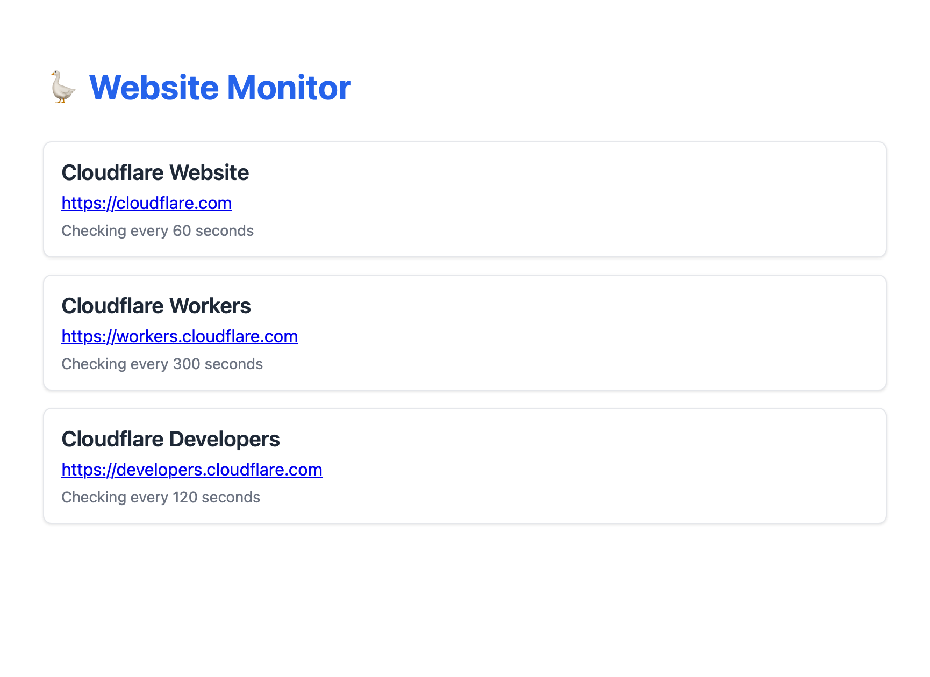
Task: Click the 'Checking every 60 seconds' text
Action: click(158, 231)
